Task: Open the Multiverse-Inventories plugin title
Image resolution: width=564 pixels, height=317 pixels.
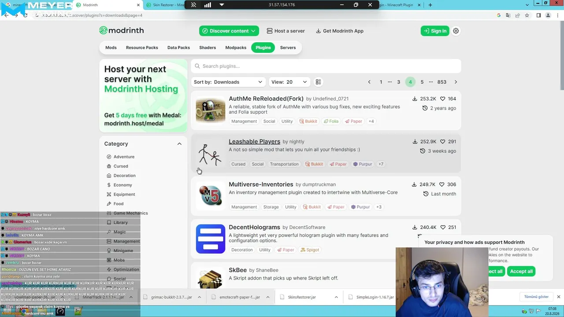Action: pyautogui.click(x=261, y=184)
